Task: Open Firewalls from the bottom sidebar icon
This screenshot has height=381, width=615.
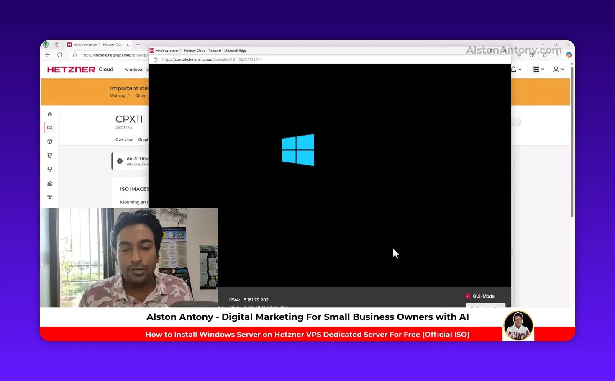Action: click(50, 197)
